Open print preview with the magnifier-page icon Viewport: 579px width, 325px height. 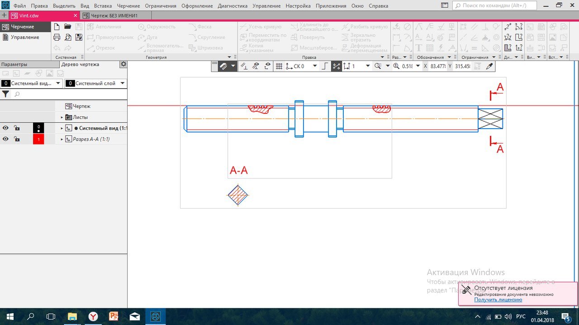click(68, 37)
